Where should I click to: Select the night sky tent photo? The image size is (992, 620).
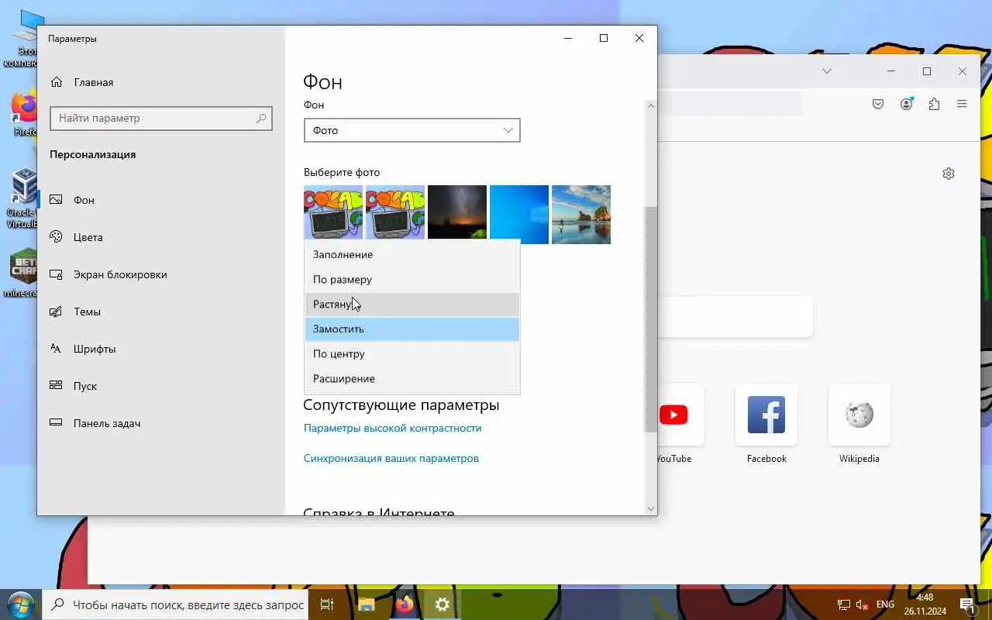pyautogui.click(x=457, y=214)
